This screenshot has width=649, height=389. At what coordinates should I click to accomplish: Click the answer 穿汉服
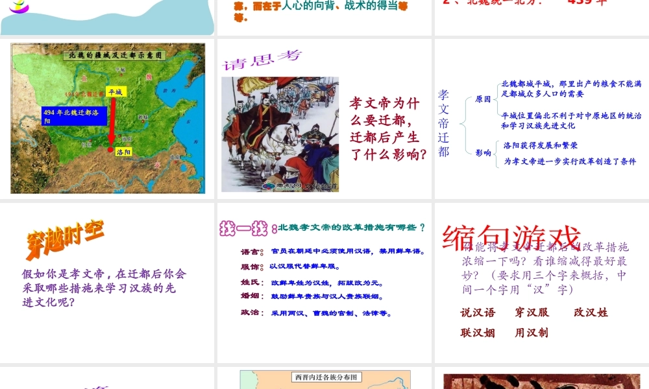532,312
